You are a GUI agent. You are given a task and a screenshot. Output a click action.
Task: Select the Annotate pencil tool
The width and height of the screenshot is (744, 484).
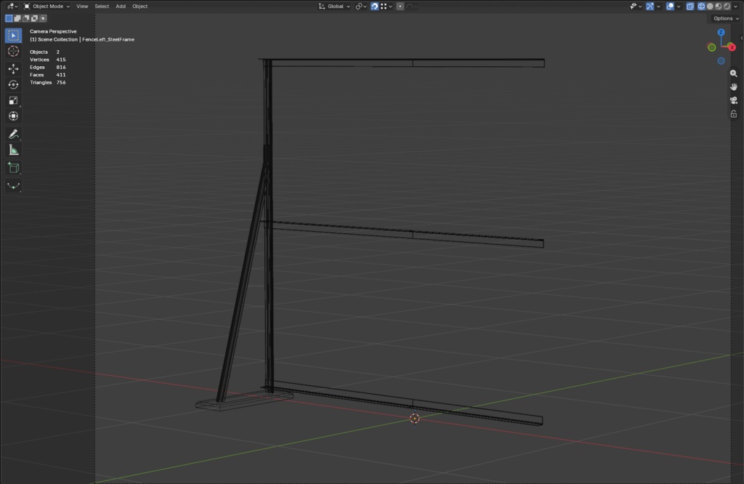pyautogui.click(x=13, y=134)
